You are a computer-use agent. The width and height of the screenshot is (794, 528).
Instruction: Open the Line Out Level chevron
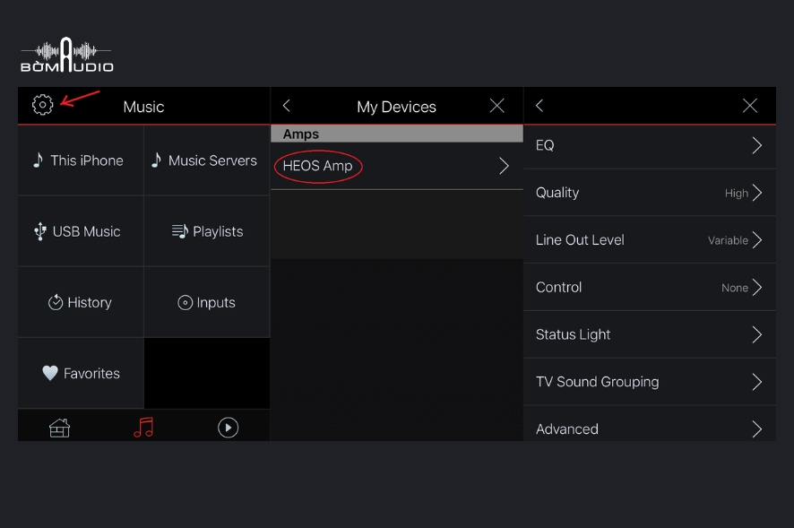pyautogui.click(x=757, y=239)
